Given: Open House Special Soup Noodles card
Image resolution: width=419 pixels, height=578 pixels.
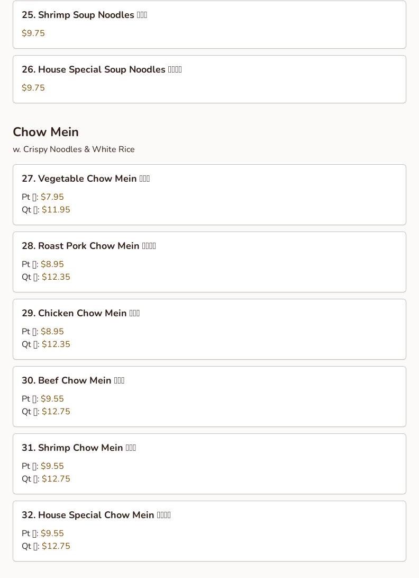Looking at the screenshot, I should 209,79.
